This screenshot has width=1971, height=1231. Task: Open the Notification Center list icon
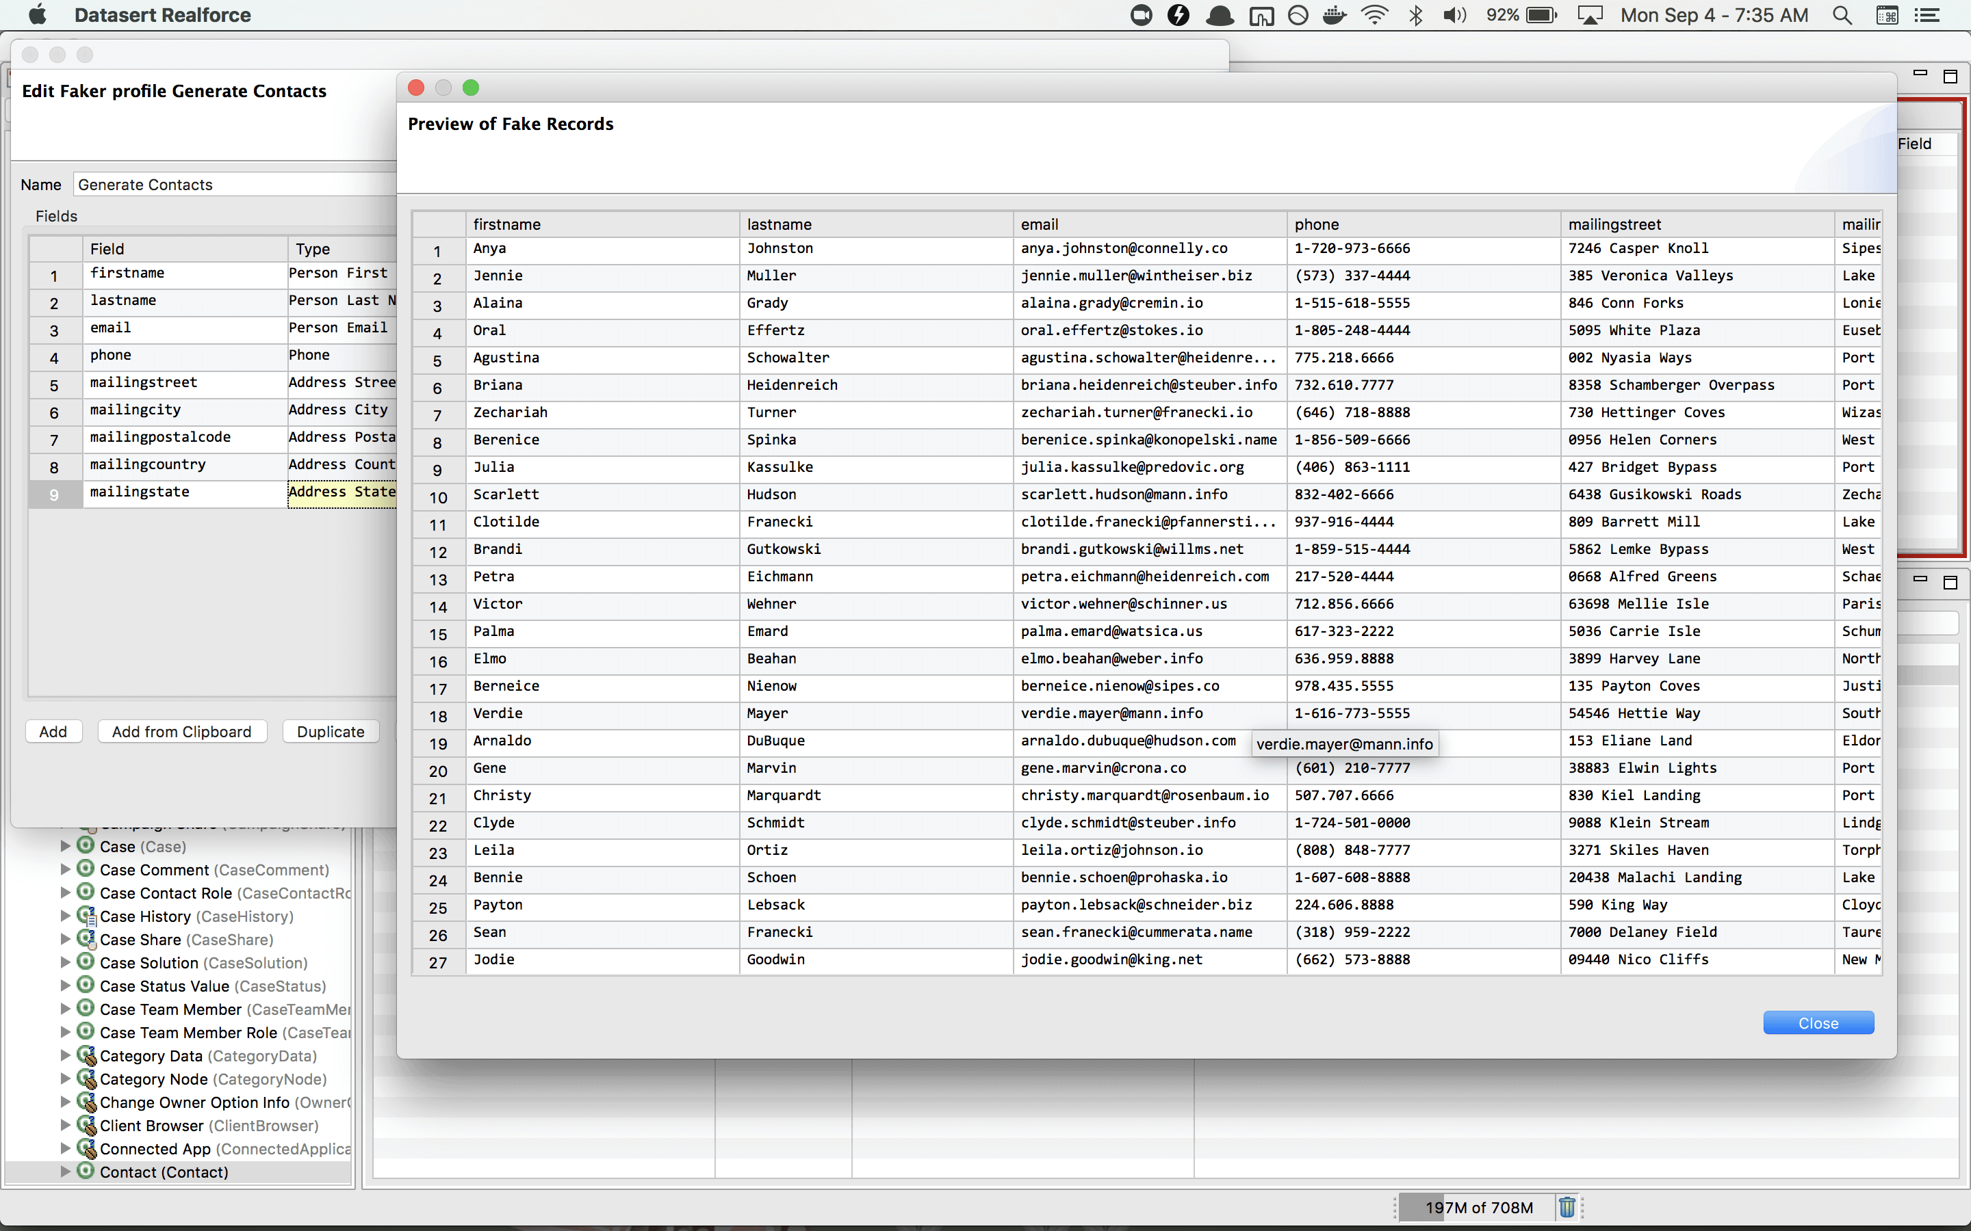pos(1927,16)
